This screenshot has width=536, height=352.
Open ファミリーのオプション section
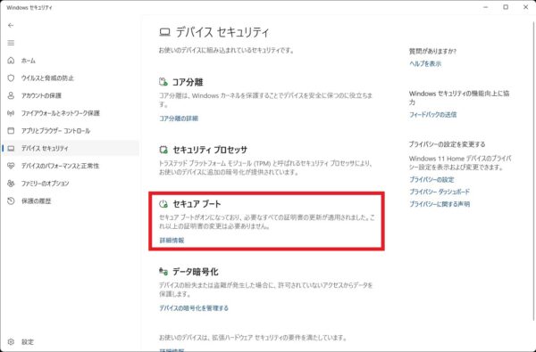click(x=46, y=184)
